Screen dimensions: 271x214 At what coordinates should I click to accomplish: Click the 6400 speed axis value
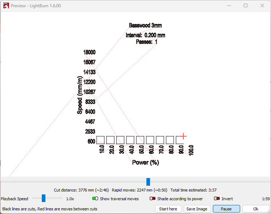(90, 112)
